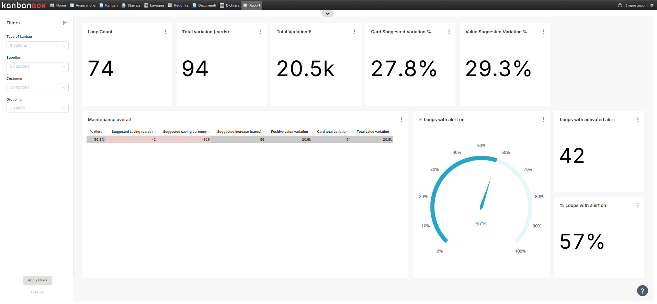Open Value Suggested Variation % options menu
Viewport: 657px width, 304px height.
543,32
